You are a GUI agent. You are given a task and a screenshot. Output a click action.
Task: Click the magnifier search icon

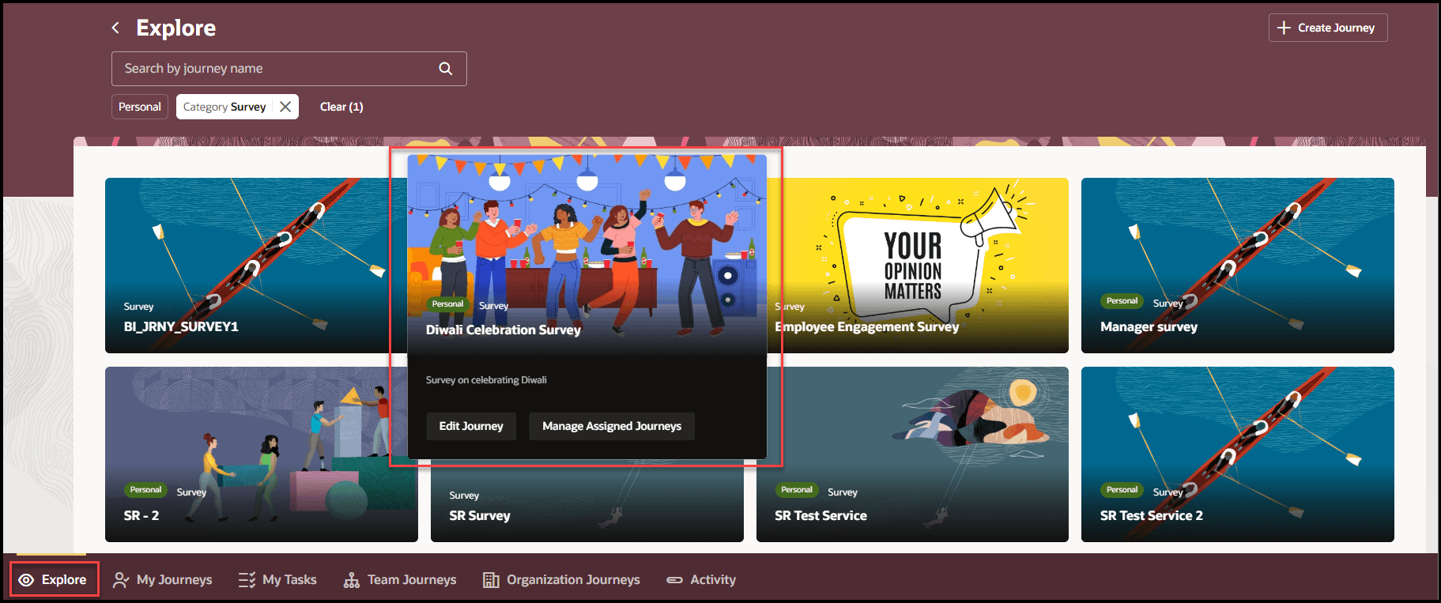point(446,69)
